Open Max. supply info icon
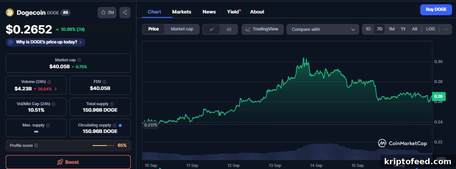Screen dimensions: 456x169 [x=48, y=126]
